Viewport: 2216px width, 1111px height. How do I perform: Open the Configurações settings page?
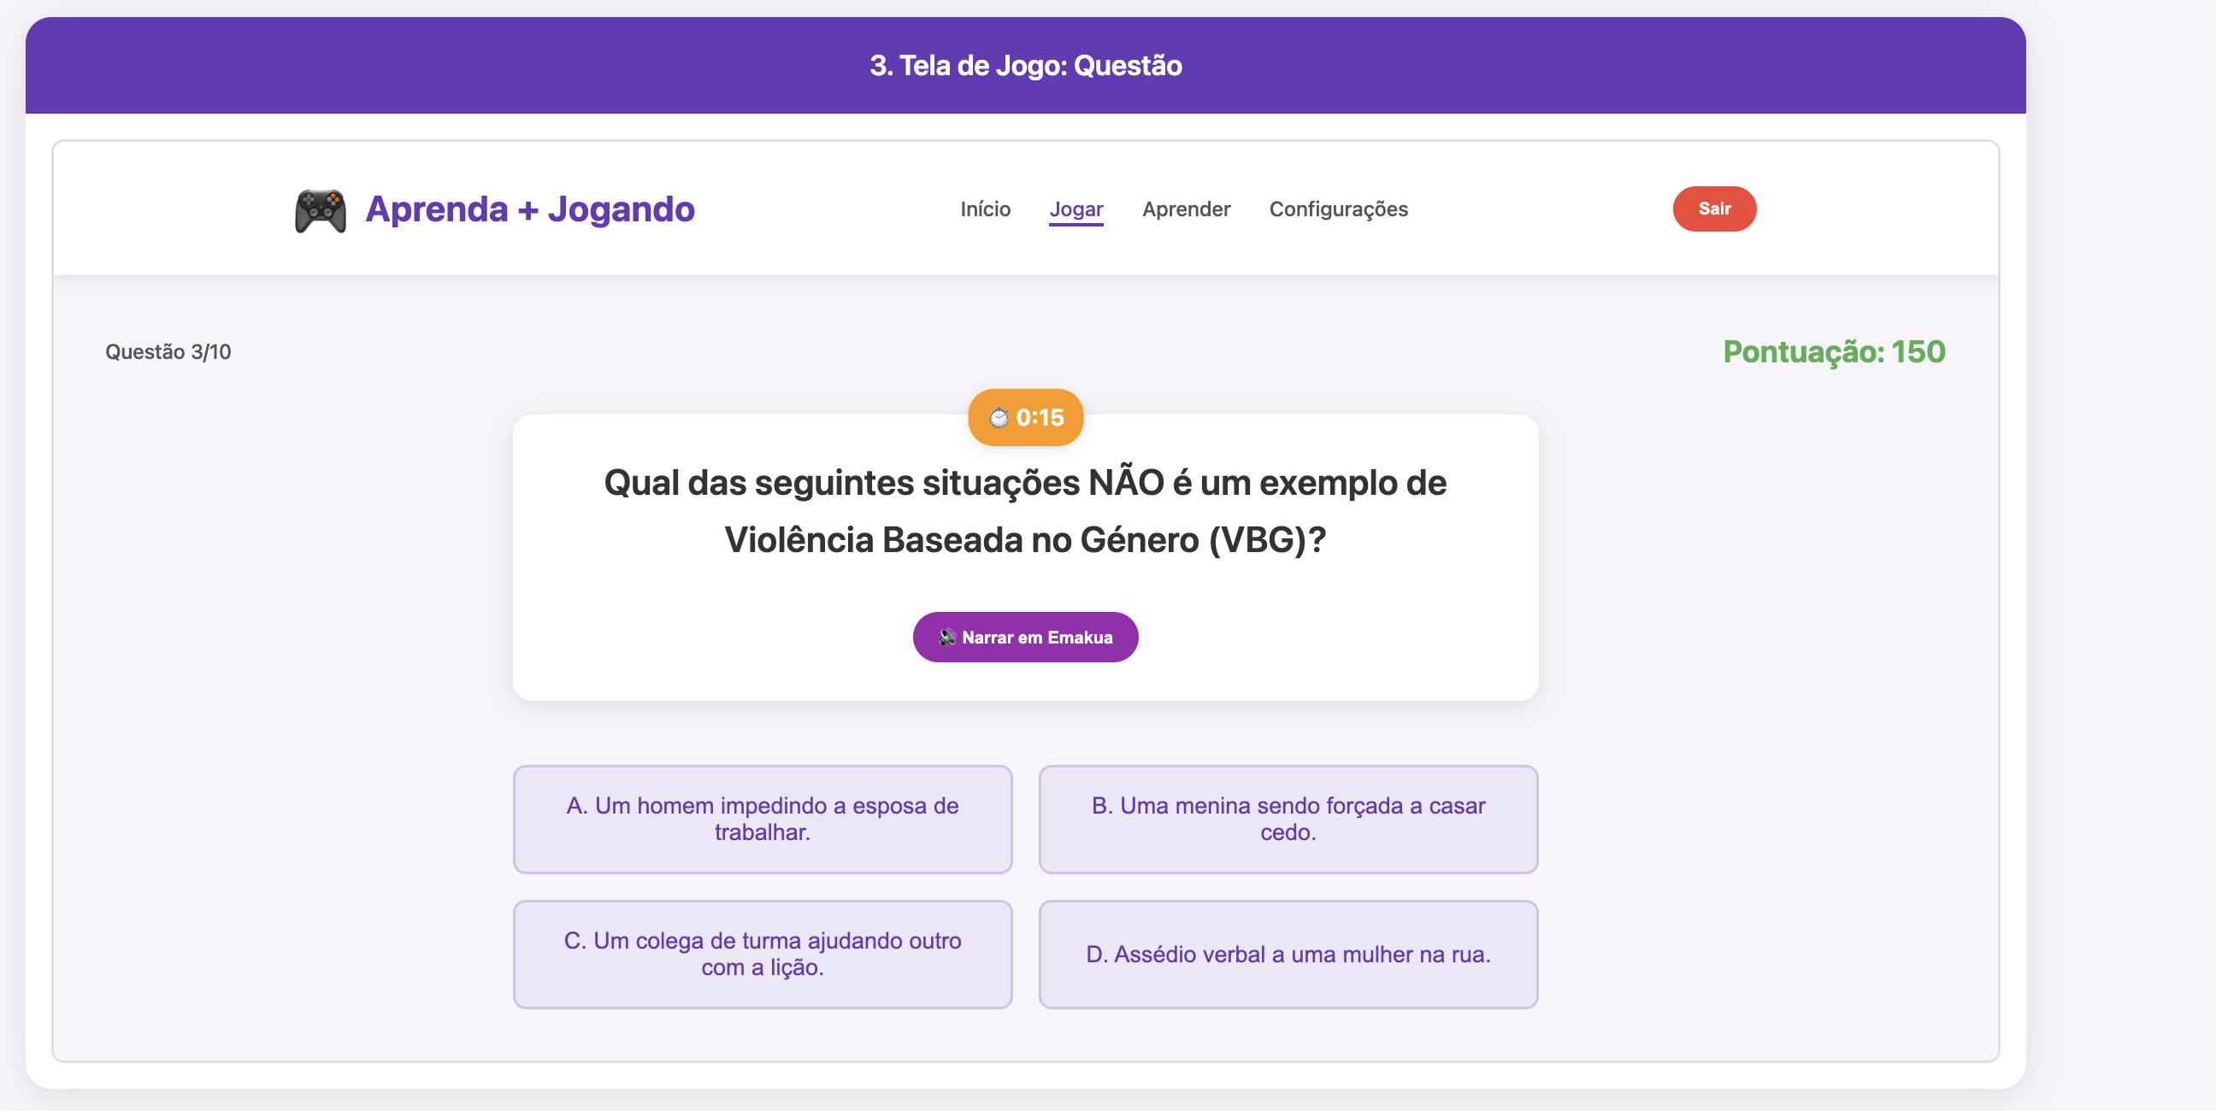tap(1339, 209)
